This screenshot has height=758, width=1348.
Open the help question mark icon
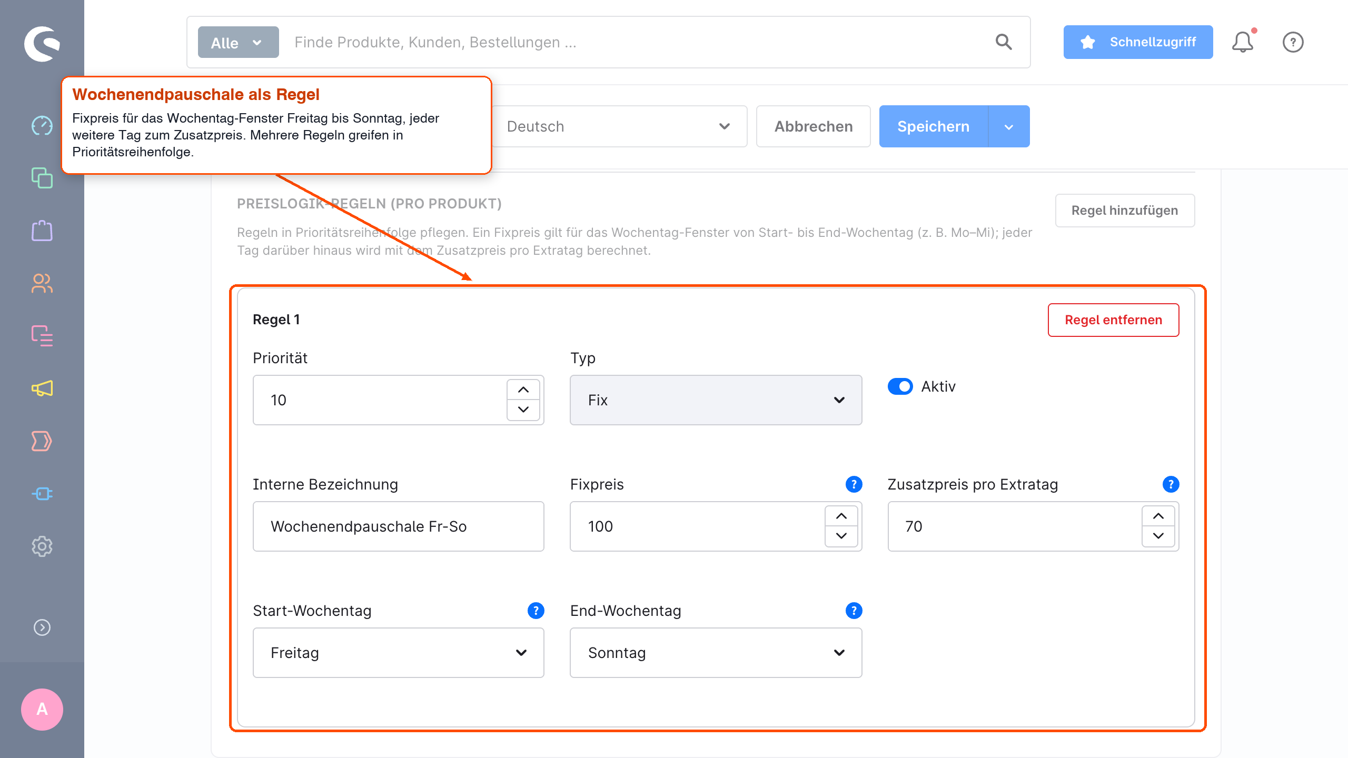(1293, 42)
